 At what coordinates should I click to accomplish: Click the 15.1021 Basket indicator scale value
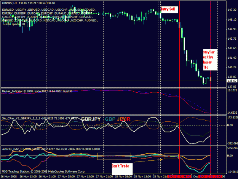[x=232, y=90]
